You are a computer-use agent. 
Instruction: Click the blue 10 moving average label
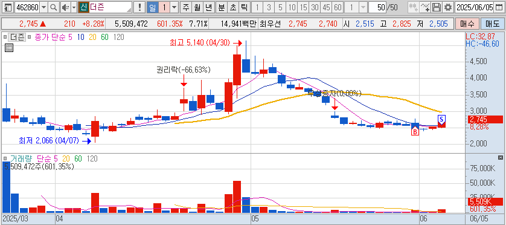tap(80, 37)
